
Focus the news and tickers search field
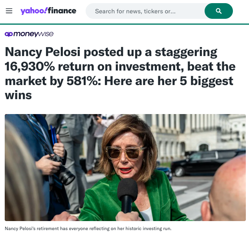(145, 11)
